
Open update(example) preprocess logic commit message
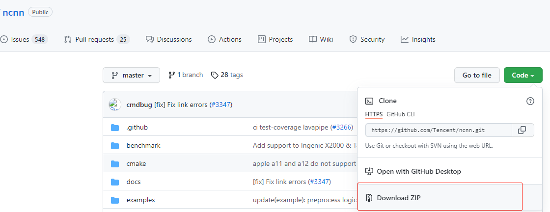click(x=304, y=200)
